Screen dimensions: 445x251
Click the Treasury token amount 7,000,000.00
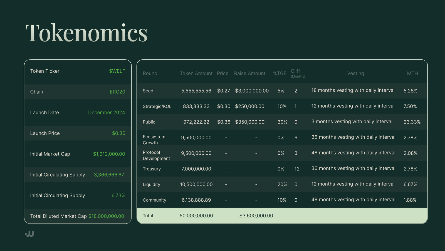click(x=196, y=169)
